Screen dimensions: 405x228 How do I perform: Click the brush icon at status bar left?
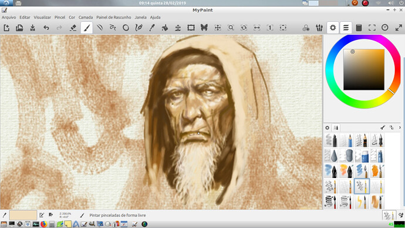(4, 215)
